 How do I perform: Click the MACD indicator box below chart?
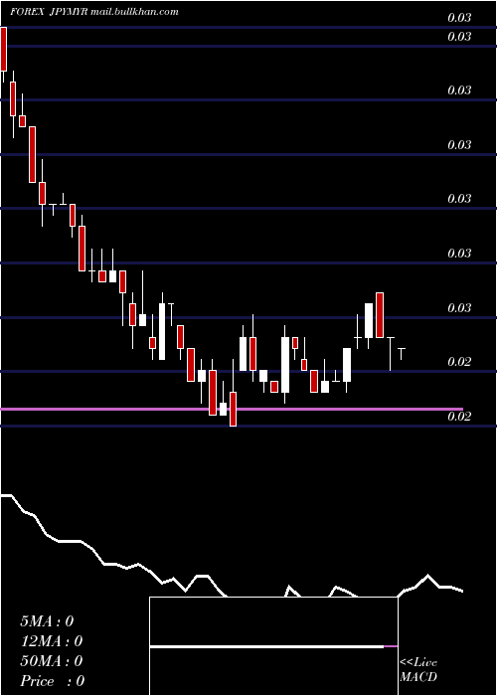click(x=273, y=646)
